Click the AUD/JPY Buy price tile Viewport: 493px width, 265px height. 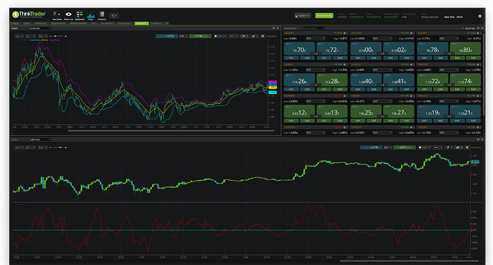[x=333, y=50]
